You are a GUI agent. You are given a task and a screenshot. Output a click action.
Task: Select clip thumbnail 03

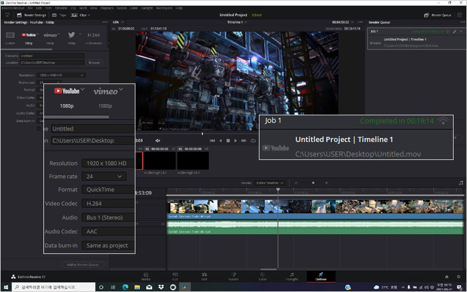click(193, 161)
